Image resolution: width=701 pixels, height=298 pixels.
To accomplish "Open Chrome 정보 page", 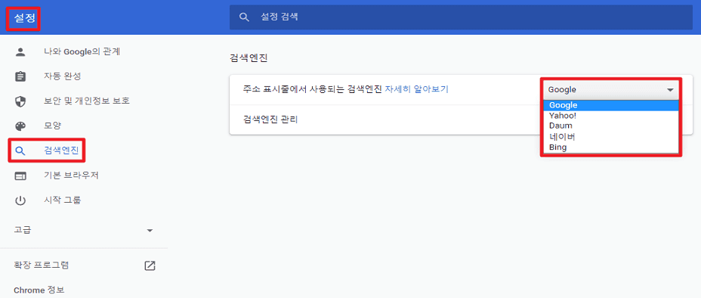I will coord(39,290).
